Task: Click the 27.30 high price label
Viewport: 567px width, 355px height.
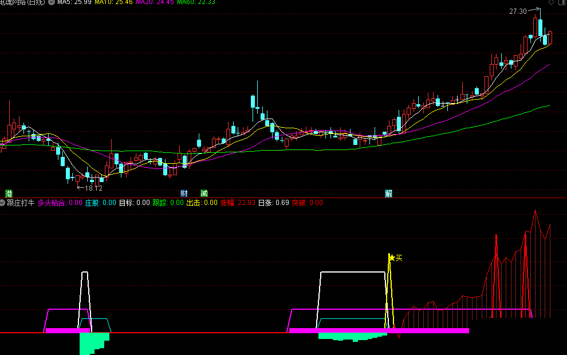Action: 518,11
